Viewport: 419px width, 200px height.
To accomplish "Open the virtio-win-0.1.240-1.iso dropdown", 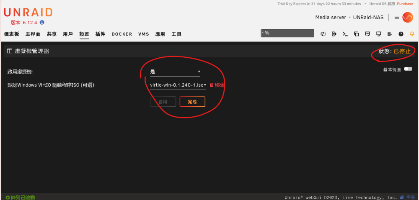I will pos(178,85).
